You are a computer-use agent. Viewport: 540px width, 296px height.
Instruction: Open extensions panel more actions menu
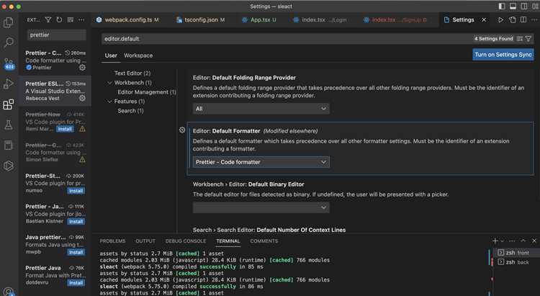coord(81,20)
